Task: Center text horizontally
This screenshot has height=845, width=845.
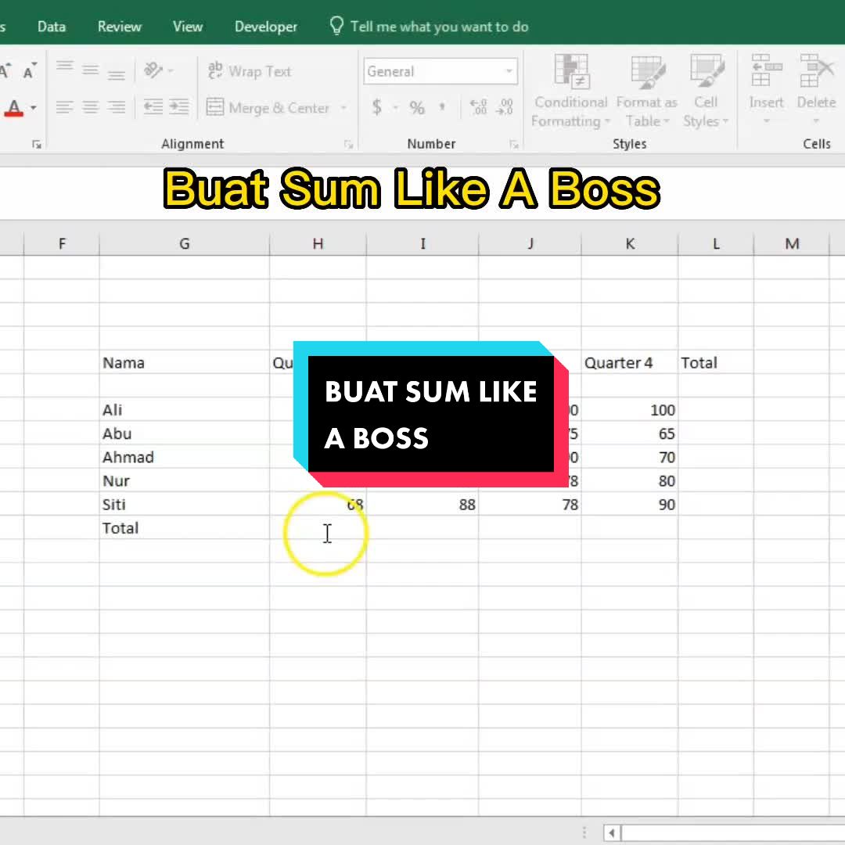Action: (x=91, y=107)
